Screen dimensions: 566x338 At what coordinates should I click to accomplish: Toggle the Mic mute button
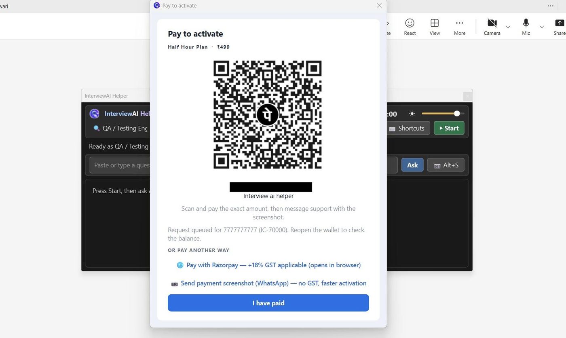[x=526, y=27]
